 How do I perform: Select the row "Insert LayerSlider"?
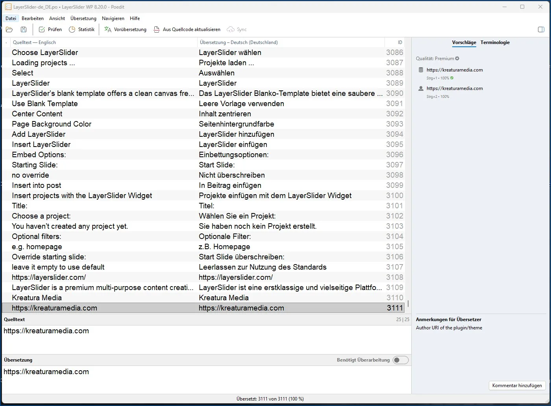pos(204,144)
